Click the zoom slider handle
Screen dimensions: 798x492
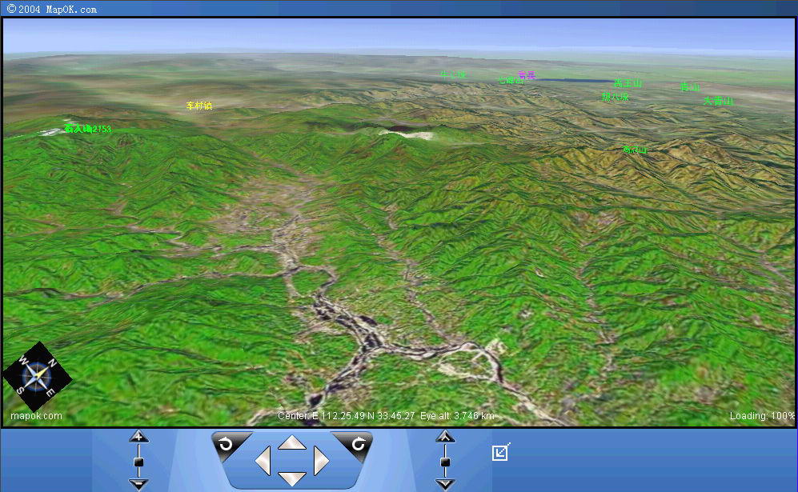(x=139, y=462)
